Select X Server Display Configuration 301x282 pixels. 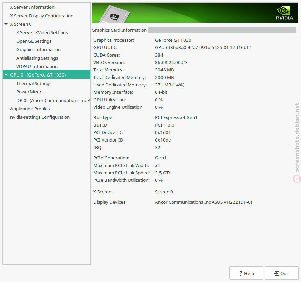click(x=42, y=16)
